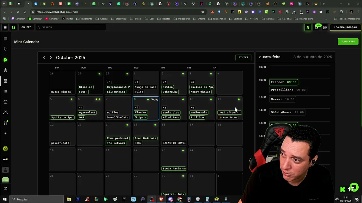Open the grey avatar community icon
Viewport: 362px width, 203px height.
(x=5, y=170)
